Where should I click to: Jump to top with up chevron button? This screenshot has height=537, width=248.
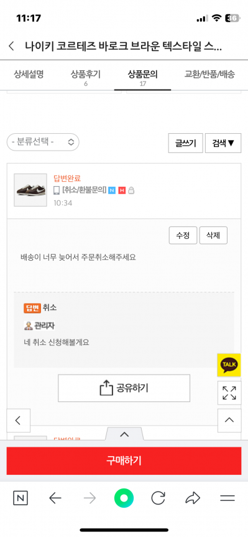click(x=229, y=420)
